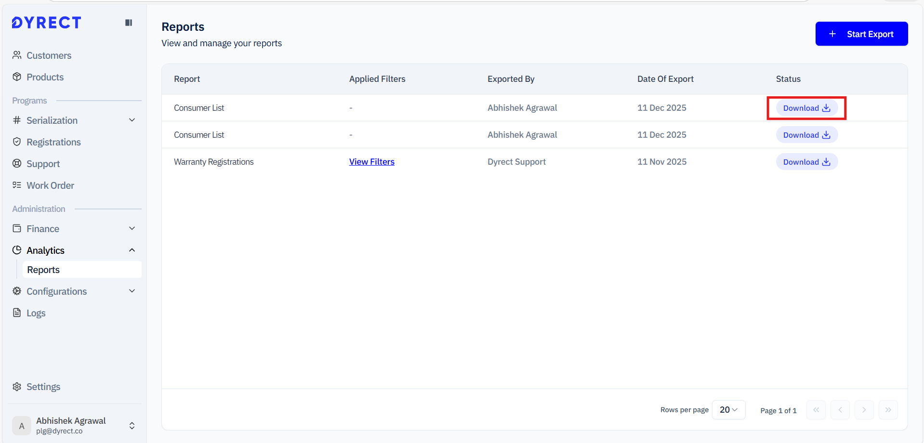
Task: Select Reports in the Analytics submenu
Action: pyautogui.click(x=43, y=270)
